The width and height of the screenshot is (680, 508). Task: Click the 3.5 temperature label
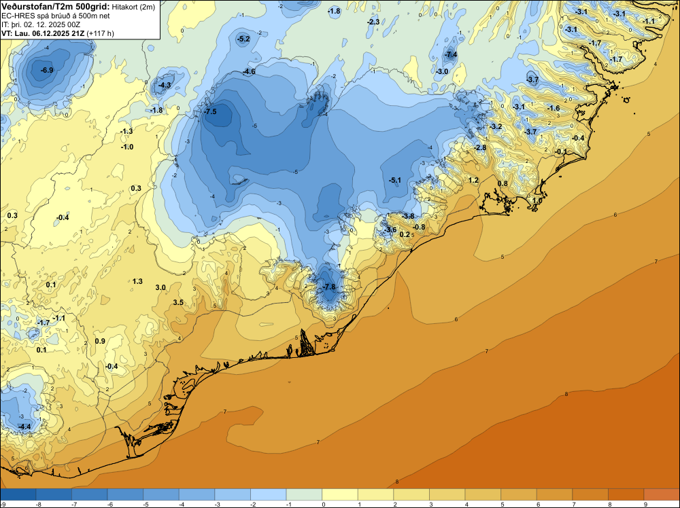tap(178, 302)
